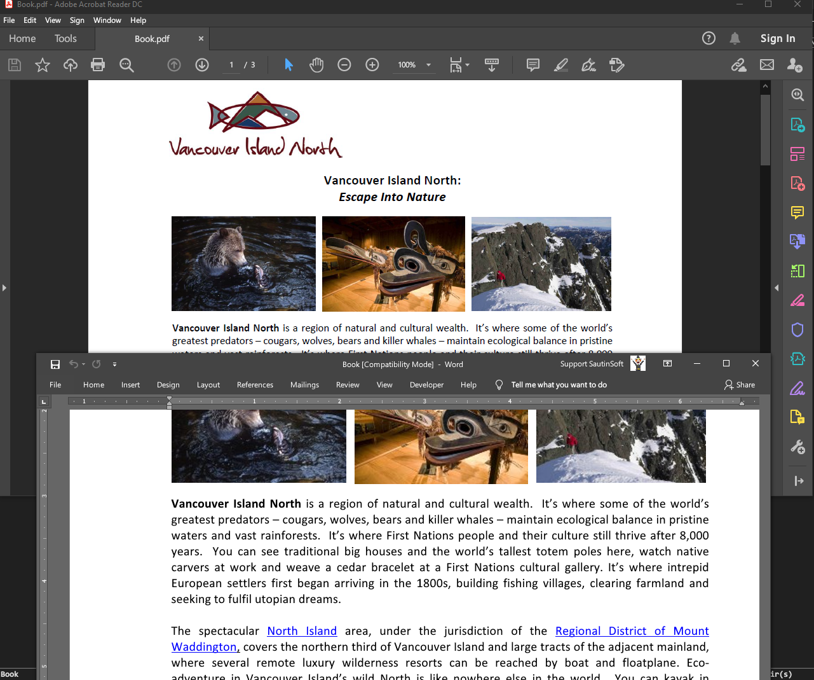Click the zoom out minus icon
The height and width of the screenshot is (680, 814).
[x=344, y=65]
